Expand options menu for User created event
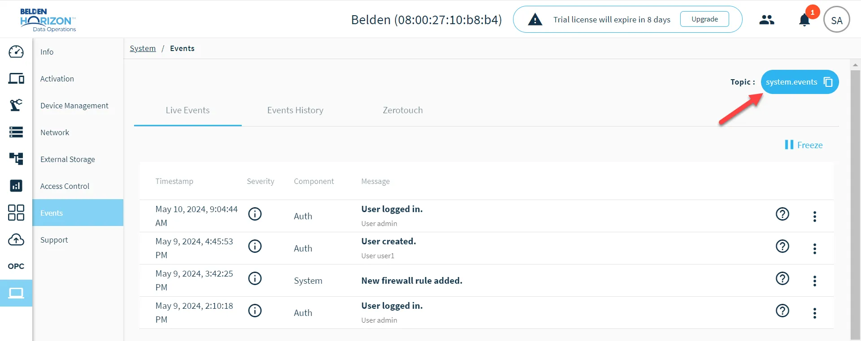 pos(815,249)
